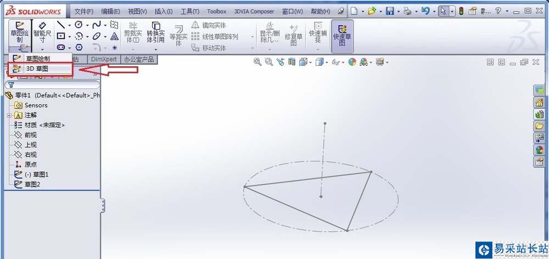Click the Zoom to Area icon
The height and width of the screenshot is (259, 549).
(x=269, y=63)
